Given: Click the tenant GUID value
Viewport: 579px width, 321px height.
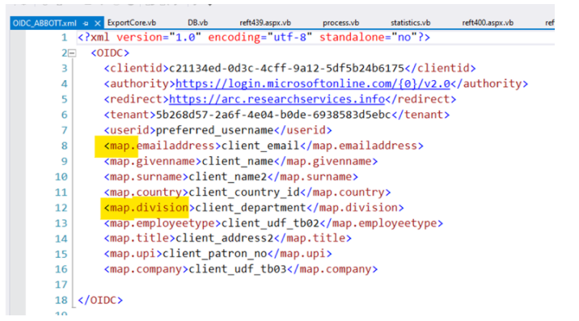Looking at the screenshot, I should pyautogui.click(x=273, y=115).
